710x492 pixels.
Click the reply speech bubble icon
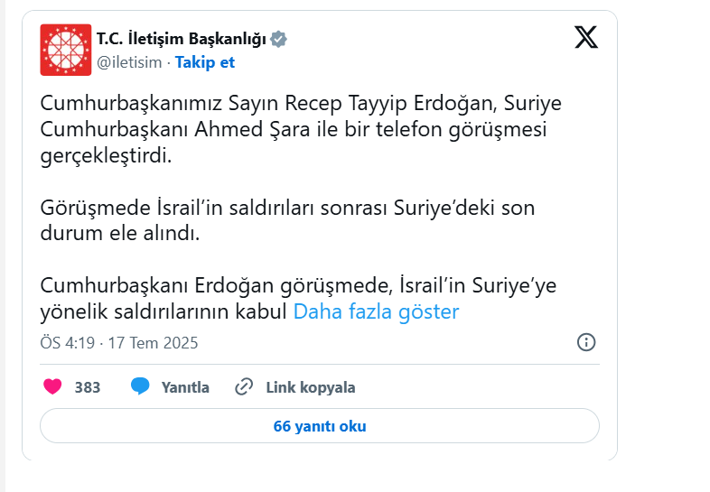pyautogui.click(x=140, y=386)
